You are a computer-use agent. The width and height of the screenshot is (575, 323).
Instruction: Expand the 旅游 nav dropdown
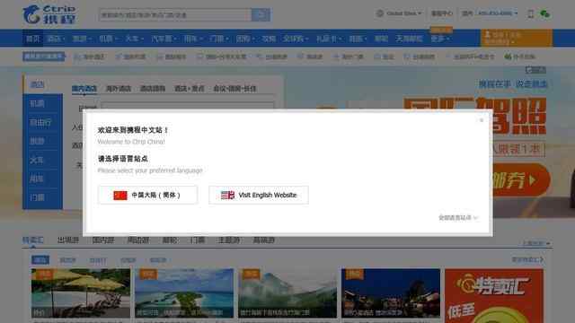click(82, 39)
